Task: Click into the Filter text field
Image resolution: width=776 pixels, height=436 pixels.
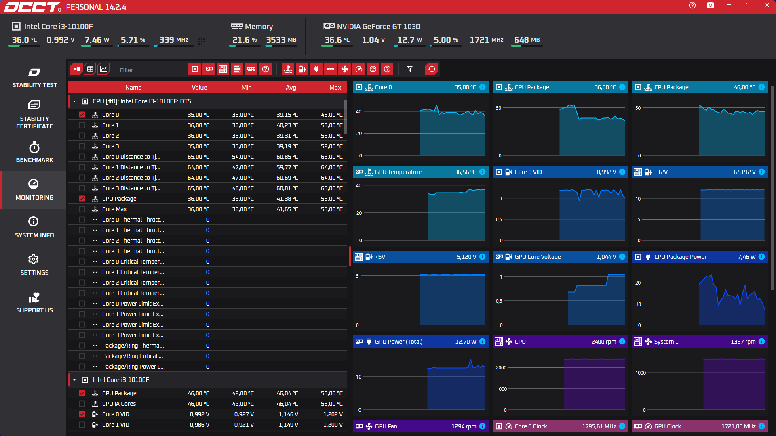Action: tap(149, 70)
